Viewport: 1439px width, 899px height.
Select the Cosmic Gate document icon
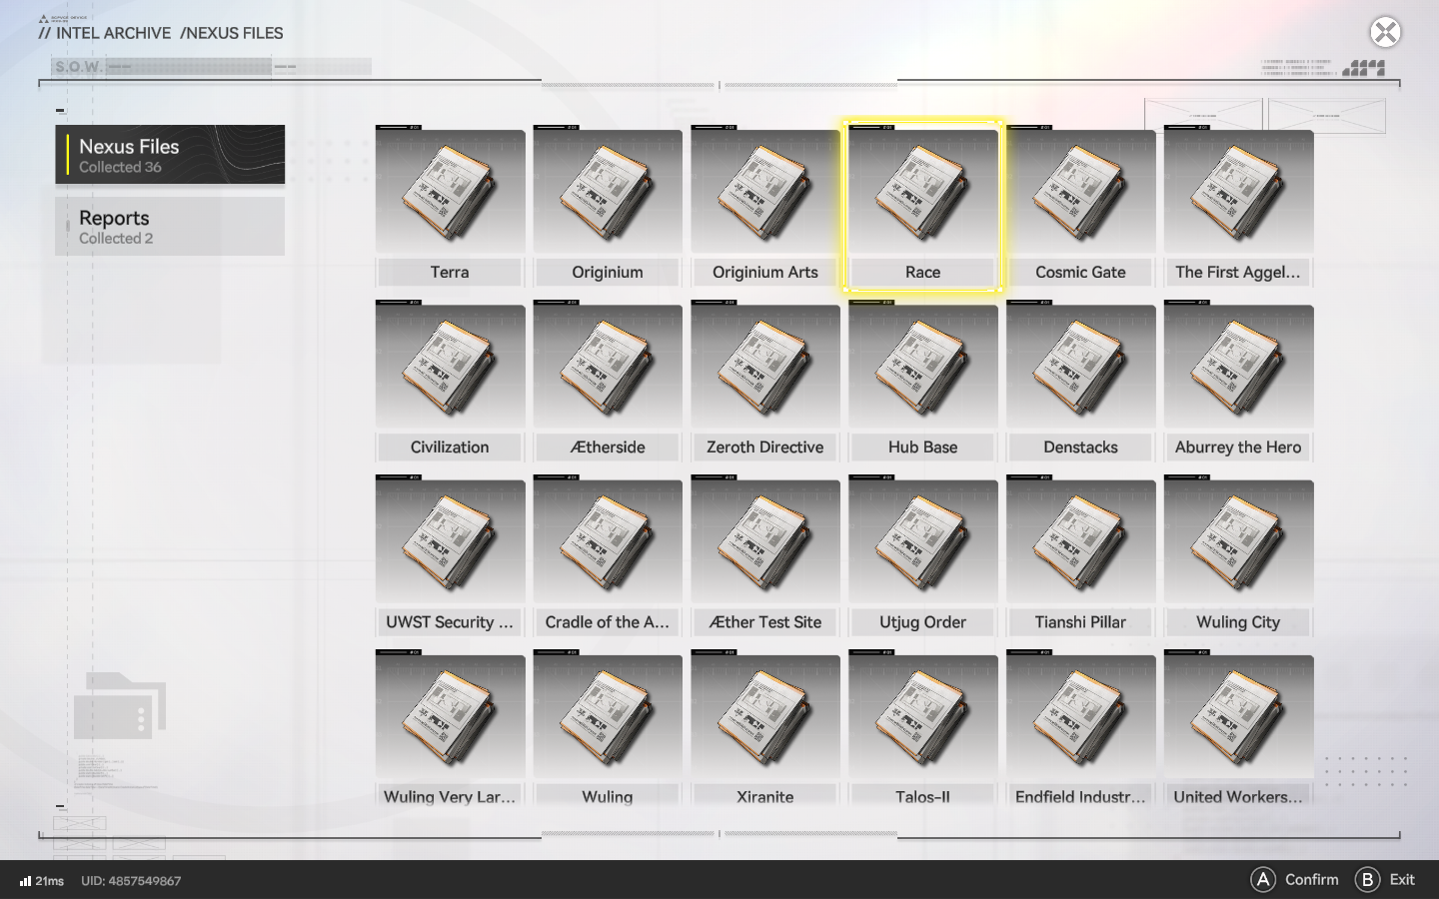point(1080,193)
